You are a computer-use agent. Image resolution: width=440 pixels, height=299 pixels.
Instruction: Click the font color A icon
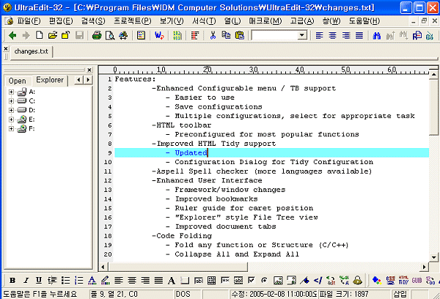point(92,280)
